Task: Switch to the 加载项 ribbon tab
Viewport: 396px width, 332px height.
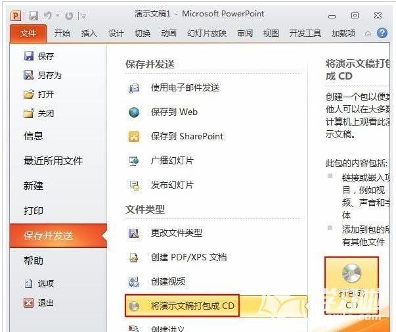Action: (x=343, y=33)
